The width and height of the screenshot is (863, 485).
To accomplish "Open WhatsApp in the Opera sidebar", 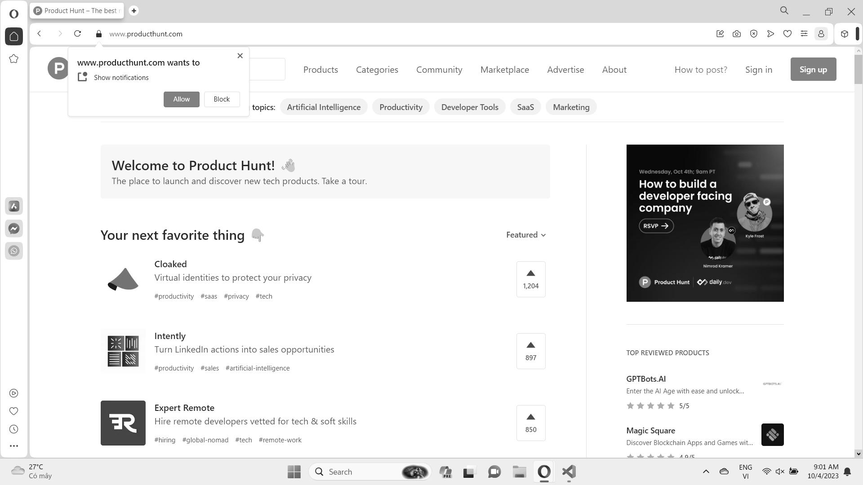I will [x=14, y=251].
